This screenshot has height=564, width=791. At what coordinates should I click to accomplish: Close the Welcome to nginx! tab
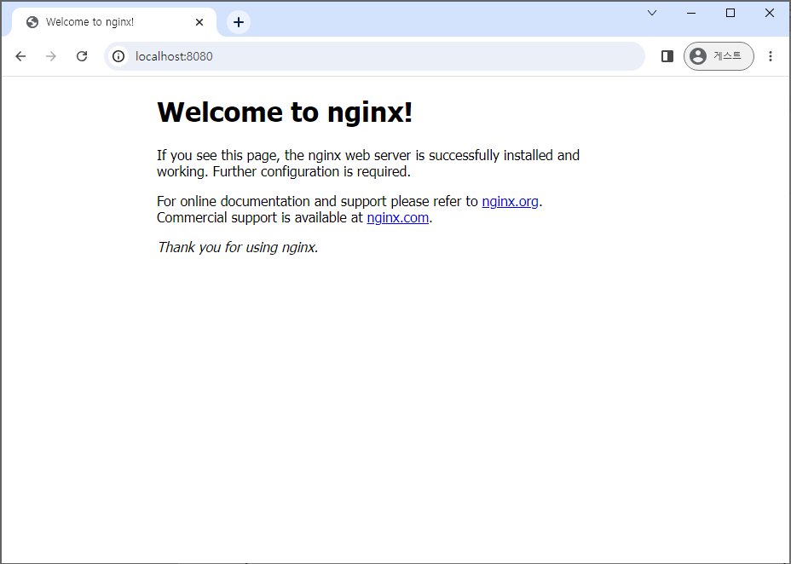pos(199,22)
